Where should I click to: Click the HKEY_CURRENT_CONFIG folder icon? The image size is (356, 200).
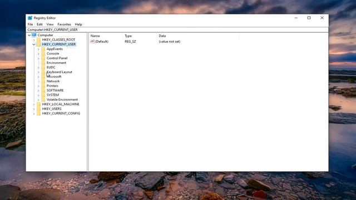click(x=38, y=113)
